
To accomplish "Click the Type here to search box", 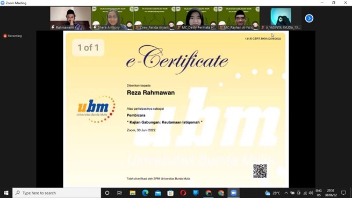I will point(56,193).
